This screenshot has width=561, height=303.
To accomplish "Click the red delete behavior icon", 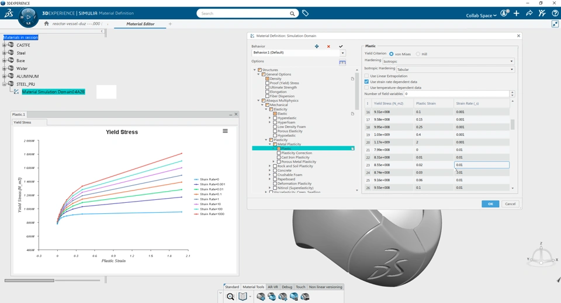I will click(x=328, y=47).
